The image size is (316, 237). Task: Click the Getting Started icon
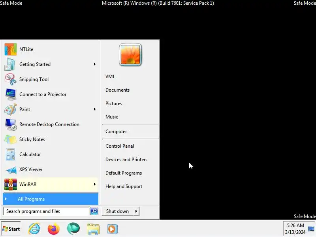(10, 64)
